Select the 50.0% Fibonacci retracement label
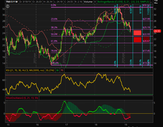Screen dimensions: 163x127 54,34
